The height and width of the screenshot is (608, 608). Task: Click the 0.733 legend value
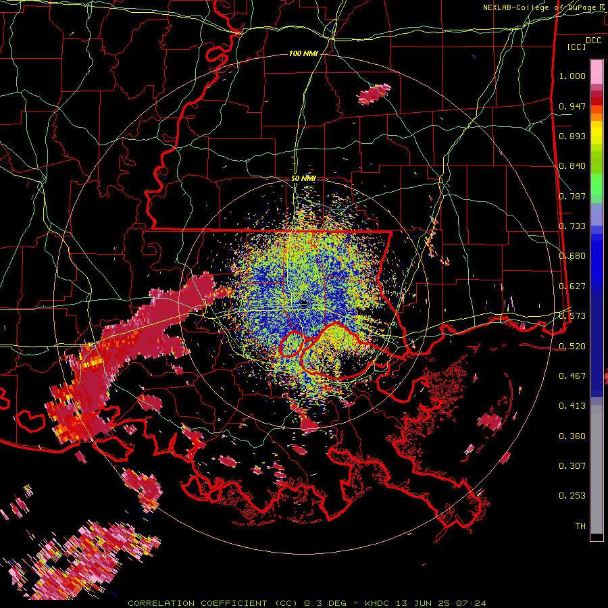tap(572, 226)
